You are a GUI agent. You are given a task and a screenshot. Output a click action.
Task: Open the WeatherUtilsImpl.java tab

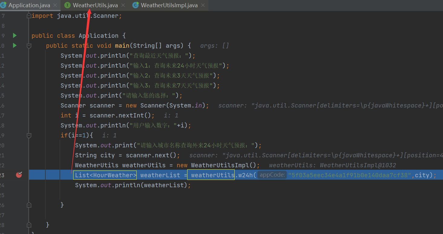[x=169, y=5]
